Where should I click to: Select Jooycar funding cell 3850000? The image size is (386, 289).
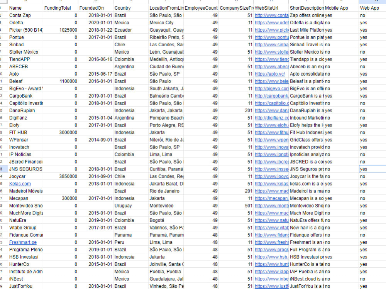click(x=61, y=176)
